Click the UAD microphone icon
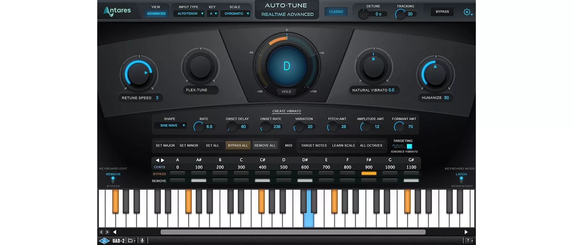 tap(142, 241)
